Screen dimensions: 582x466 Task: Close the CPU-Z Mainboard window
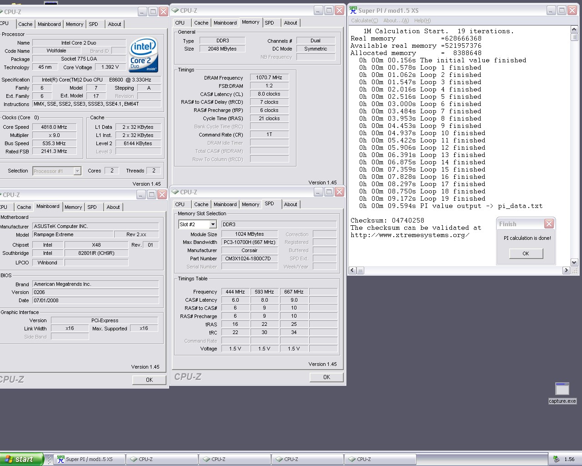pos(162,194)
